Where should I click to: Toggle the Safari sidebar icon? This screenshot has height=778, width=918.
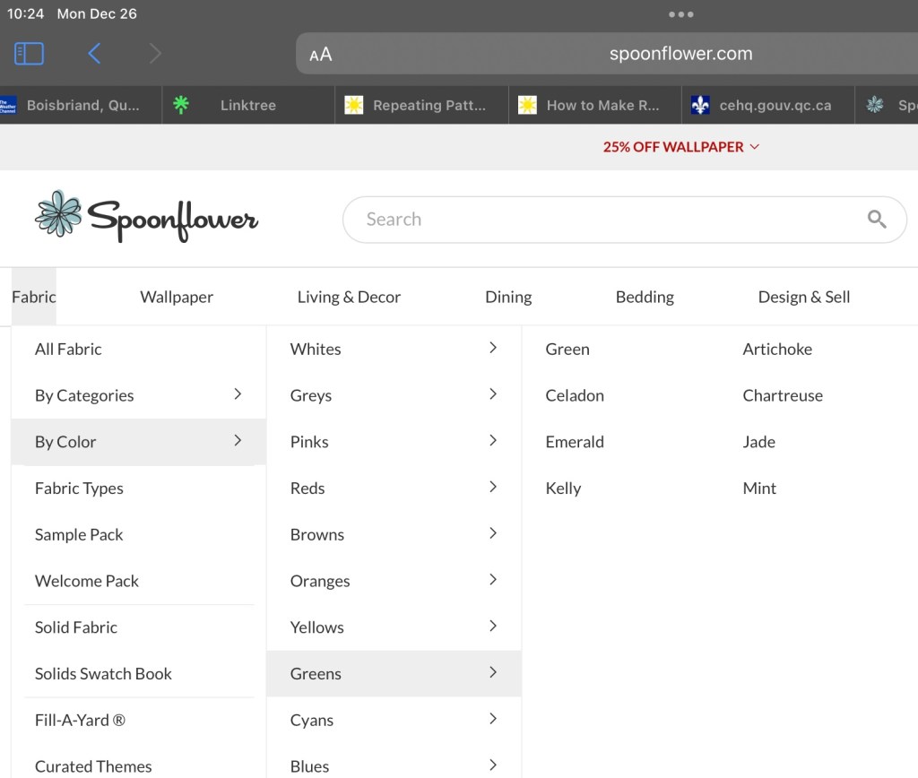(29, 54)
